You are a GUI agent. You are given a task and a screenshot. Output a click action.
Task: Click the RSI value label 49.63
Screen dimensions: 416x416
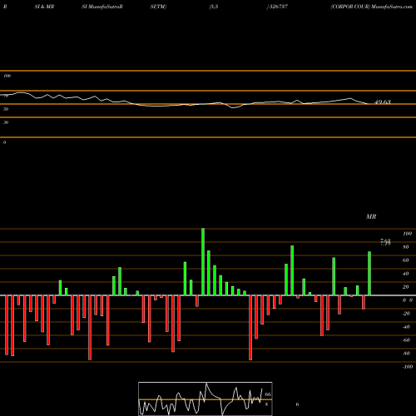[x=383, y=102]
